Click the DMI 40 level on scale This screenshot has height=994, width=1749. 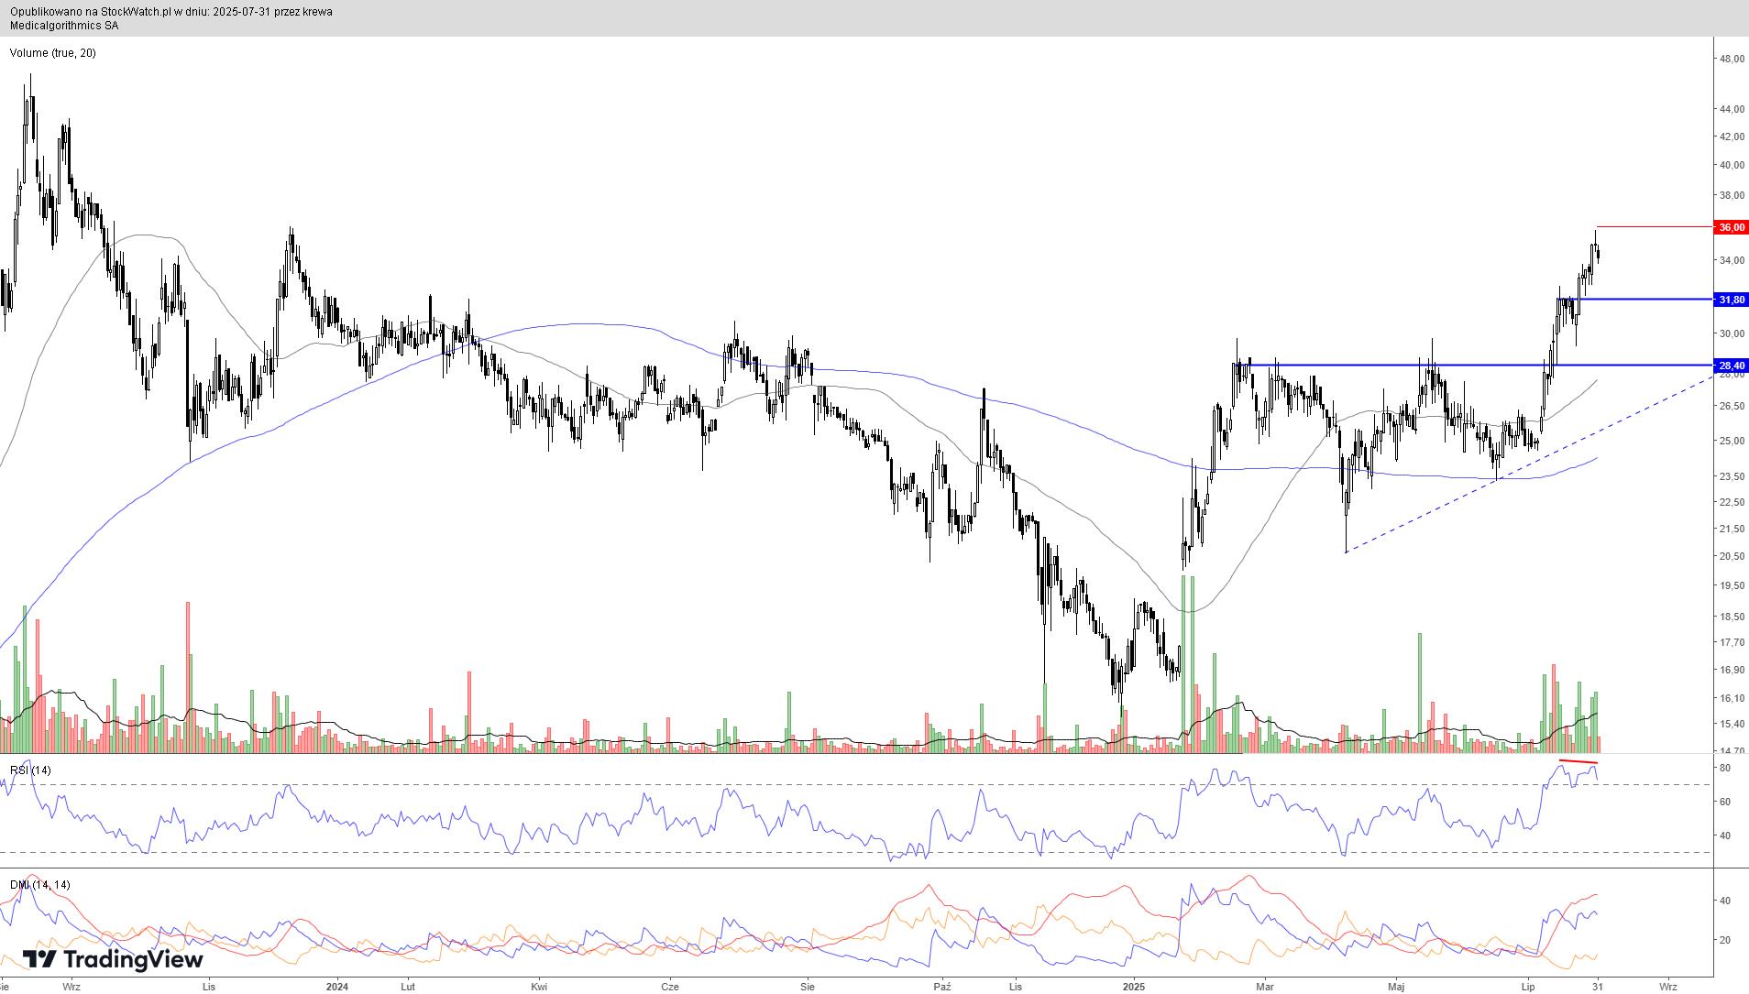coord(1724,901)
